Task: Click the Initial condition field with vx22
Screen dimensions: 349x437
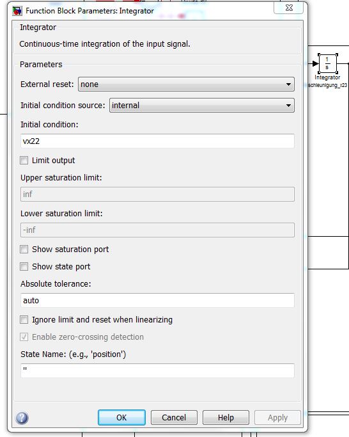Action: coord(157,141)
